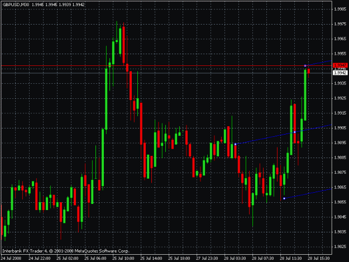Click the 24 Jul 22:00 time label
Image resolution: width=349 pixels, height=262 pixels.
click(x=40, y=259)
